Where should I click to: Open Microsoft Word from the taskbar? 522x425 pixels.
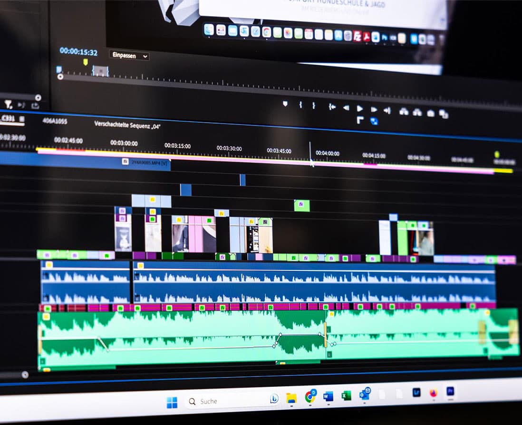(328, 396)
